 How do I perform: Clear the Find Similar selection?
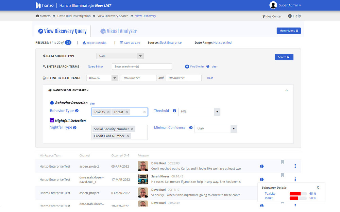[x=215, y=66]
